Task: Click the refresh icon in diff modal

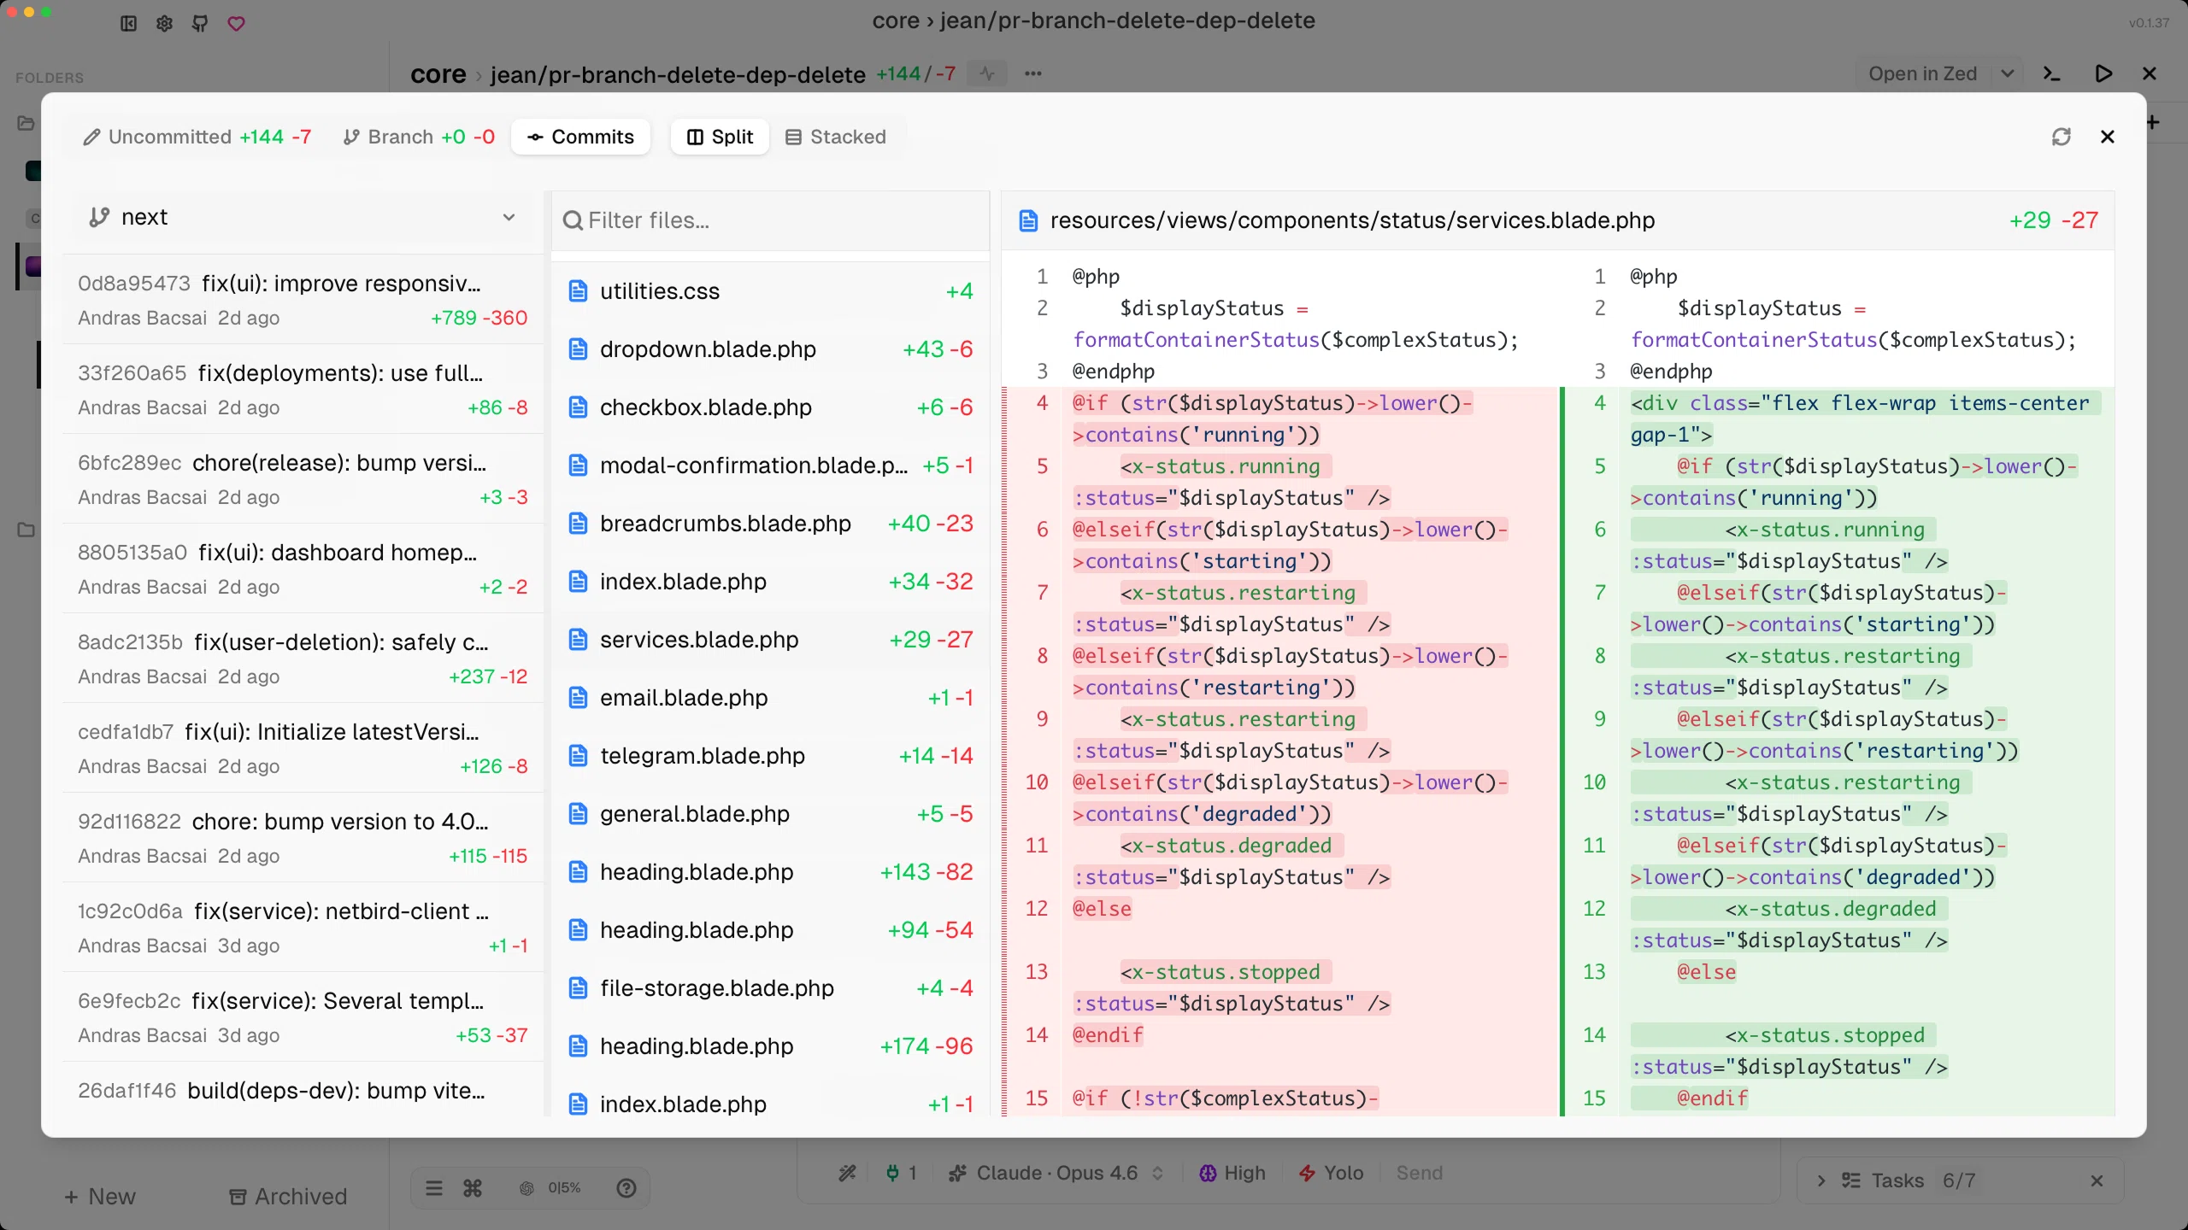Action: pyautogui.click(x=2061, y=137)
